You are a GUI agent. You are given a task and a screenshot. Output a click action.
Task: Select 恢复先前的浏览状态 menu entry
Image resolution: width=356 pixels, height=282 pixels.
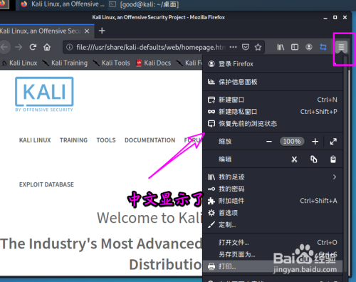click(x=273, y=124)
